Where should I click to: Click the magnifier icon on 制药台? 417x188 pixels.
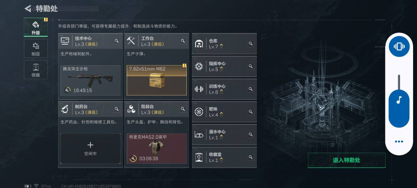pyautogui.click(x=117, y=109)
